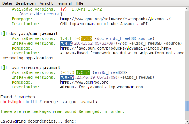Click 'GNU implementation of the Javamail API' description

pos(104,24)
